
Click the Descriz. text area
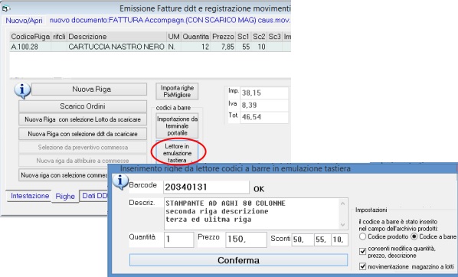(252, 213)
